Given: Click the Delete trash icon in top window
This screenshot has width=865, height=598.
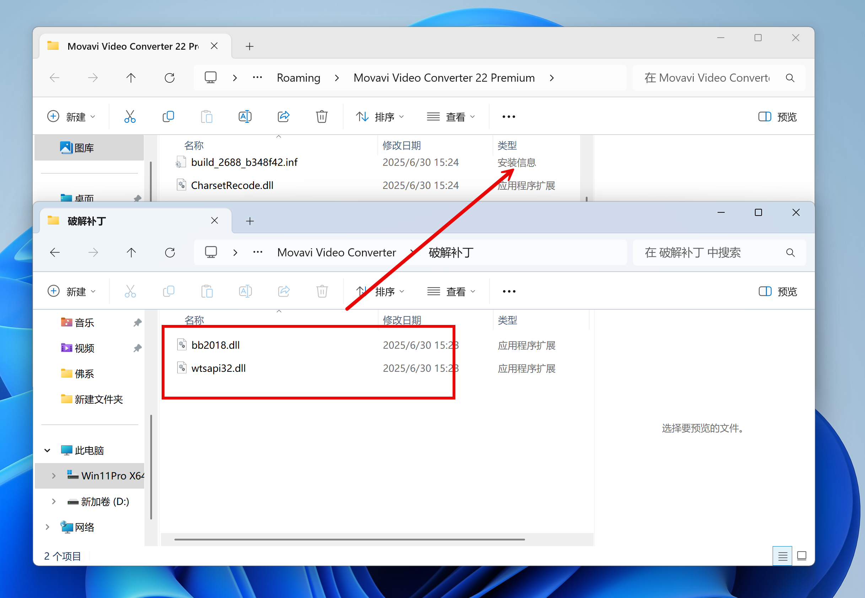Looking at the screenshot, I should (x=321, y=117).
